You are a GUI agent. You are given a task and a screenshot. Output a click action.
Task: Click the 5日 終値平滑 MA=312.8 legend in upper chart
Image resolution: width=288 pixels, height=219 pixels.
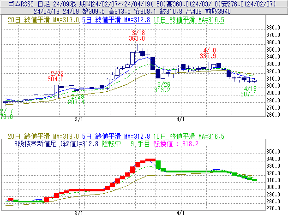pyautogui.click(x=116, y=20)
